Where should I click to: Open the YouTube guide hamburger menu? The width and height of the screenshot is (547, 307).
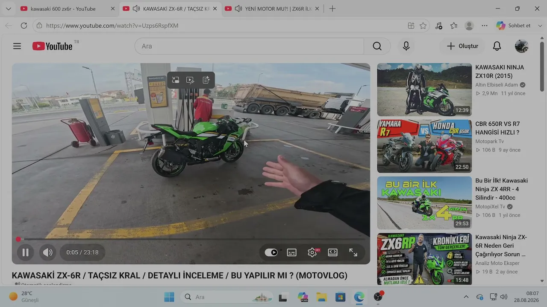point(17,46)
